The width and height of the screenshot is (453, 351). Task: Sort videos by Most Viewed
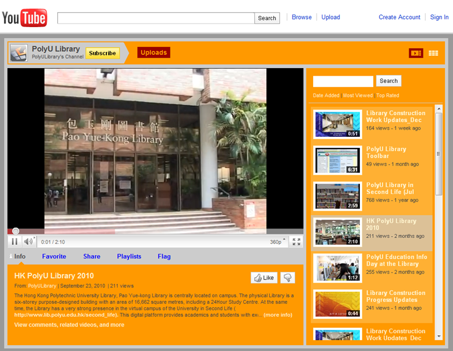(x=358, y=96)
